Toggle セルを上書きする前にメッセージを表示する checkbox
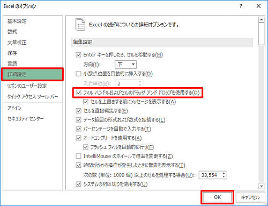The height and width of the screenshot is (206, 268). 86,102
